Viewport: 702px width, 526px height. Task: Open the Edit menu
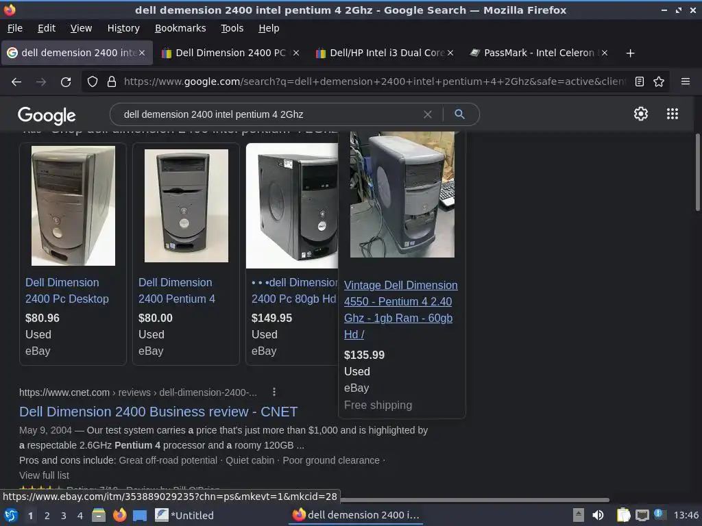tap(47, 28)
